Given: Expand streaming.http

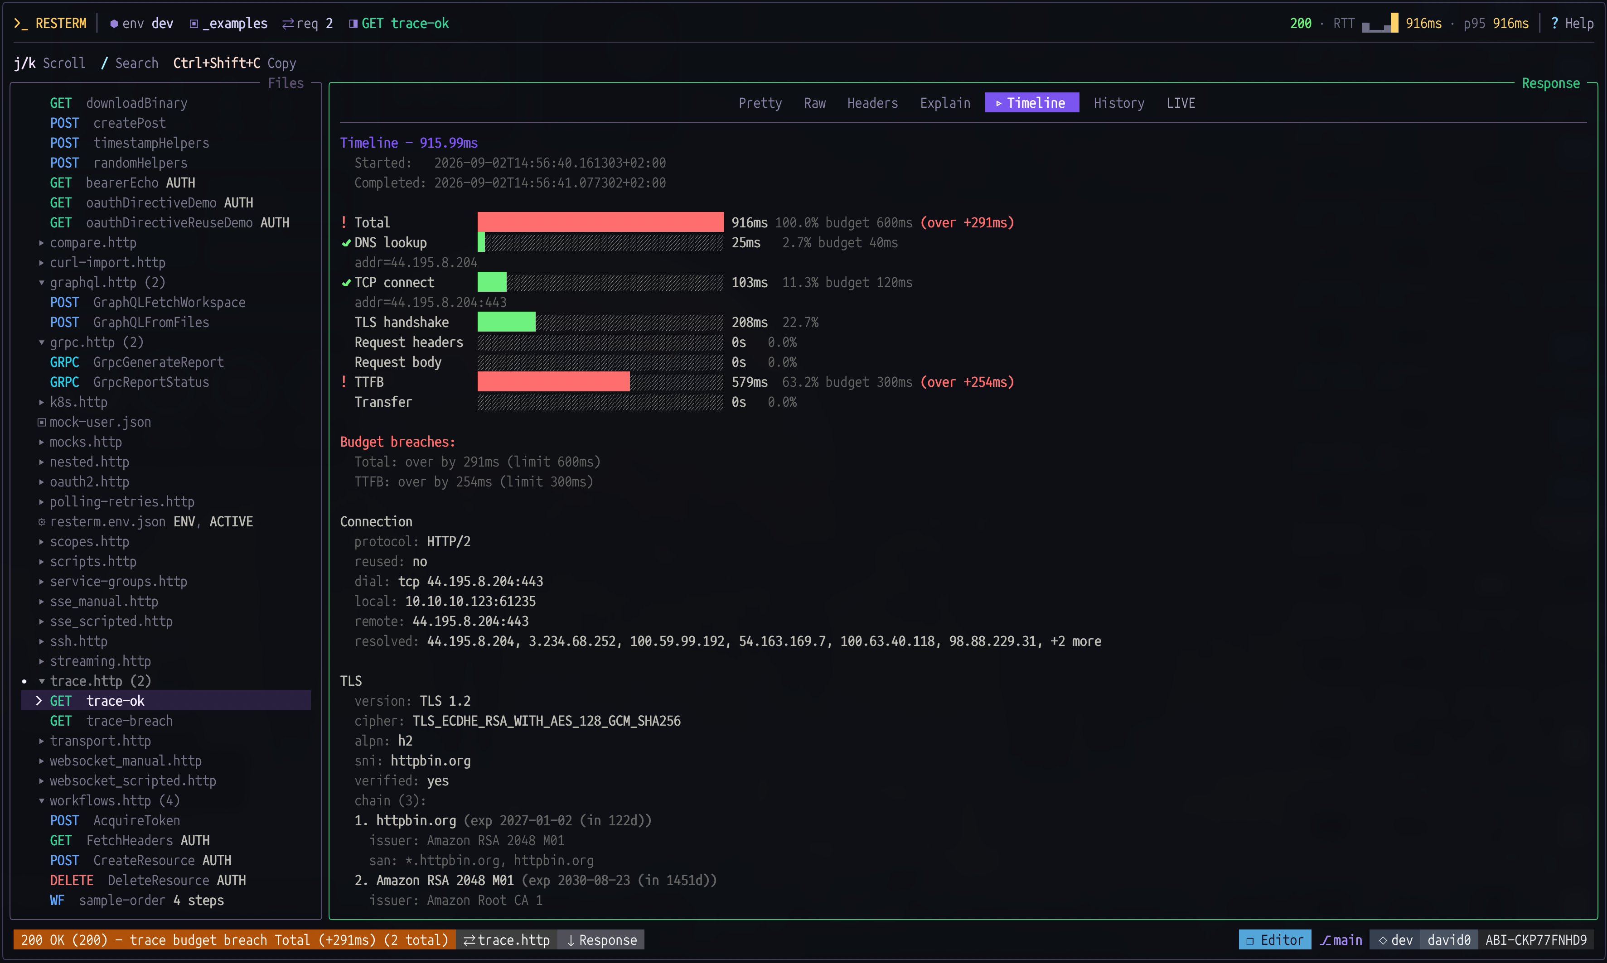Looking at the screenshot, I should [42, 661].
